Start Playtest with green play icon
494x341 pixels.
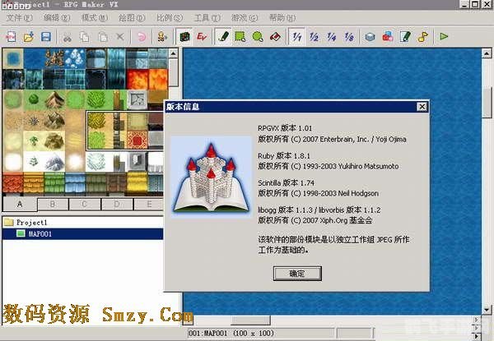tap(444, 37)
